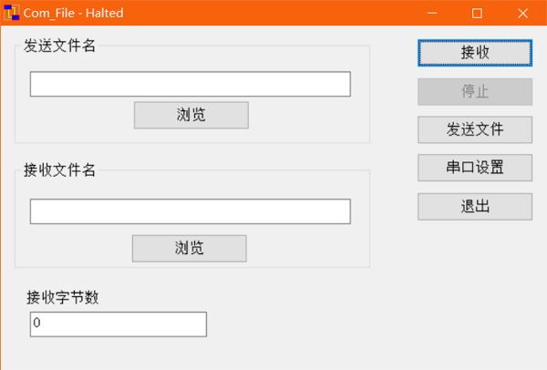Click 浏览 under the 接收文件名 field
Screen dimensions: 547x370
point(189,248)
